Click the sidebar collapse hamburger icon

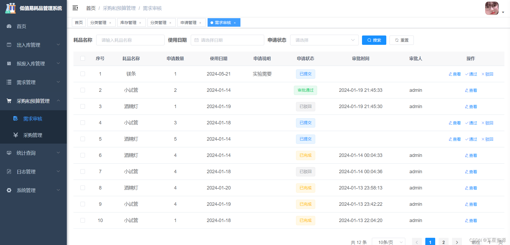(x=75, y=8)
